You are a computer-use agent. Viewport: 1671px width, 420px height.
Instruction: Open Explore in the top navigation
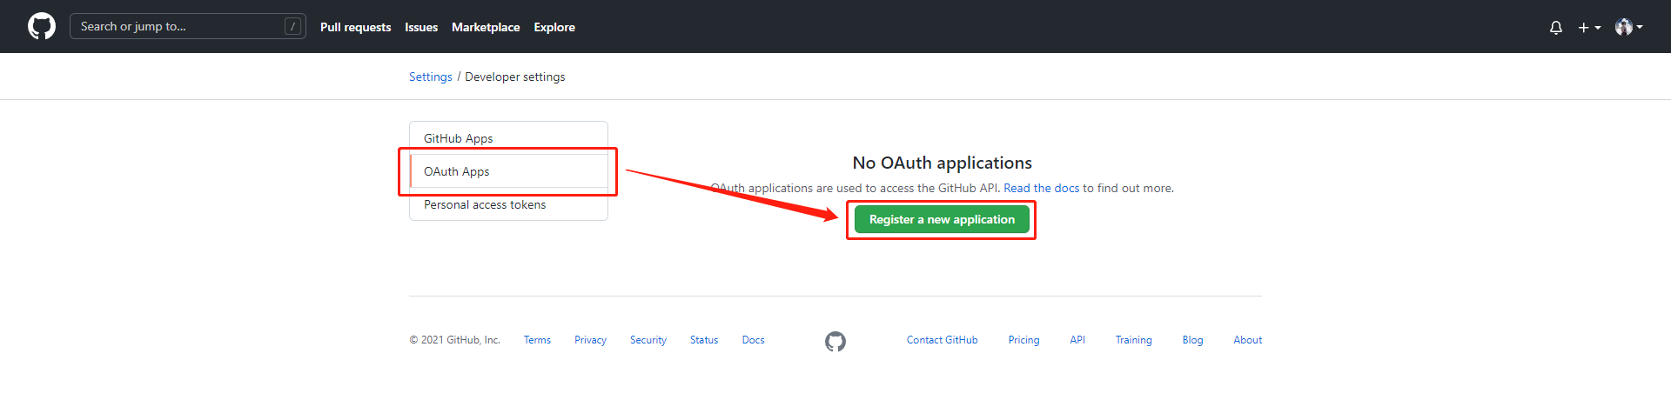point(554,27)
